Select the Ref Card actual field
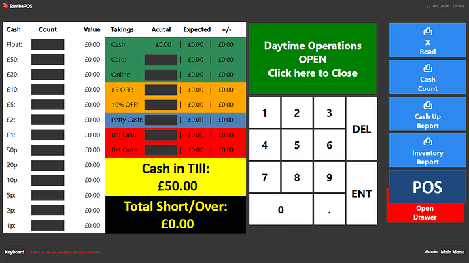The height and width of the screenshot is (263, 469). point(161,150)
